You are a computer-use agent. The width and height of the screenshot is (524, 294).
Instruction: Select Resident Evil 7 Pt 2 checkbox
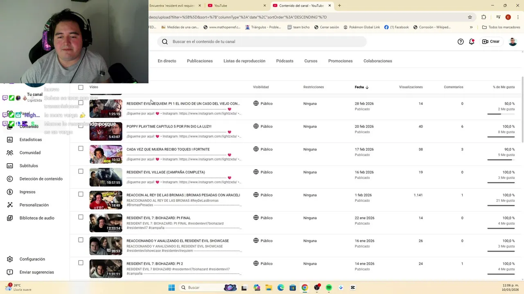pyautogui.click(x=81, y=263)
